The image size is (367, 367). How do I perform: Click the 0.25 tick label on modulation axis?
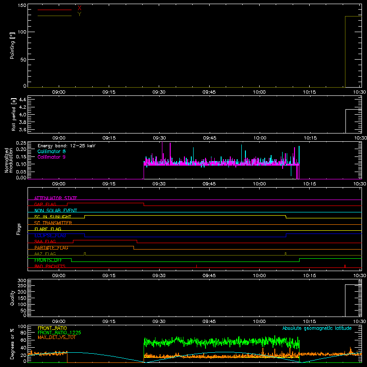click(x=21, y=143)
